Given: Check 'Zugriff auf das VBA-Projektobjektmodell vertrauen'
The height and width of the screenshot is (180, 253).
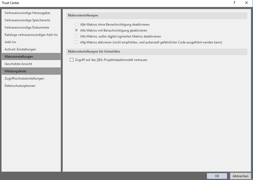Looking at the screenshot, I should click(72, 60).
